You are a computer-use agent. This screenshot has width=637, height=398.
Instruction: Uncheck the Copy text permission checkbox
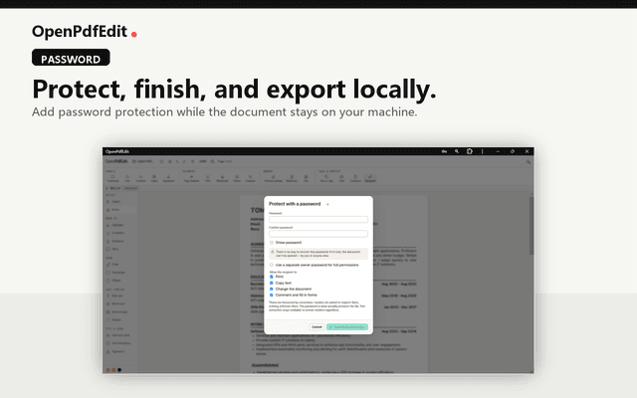pos(272,283)
